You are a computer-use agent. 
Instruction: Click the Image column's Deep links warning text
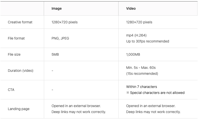tap(79, 112)
